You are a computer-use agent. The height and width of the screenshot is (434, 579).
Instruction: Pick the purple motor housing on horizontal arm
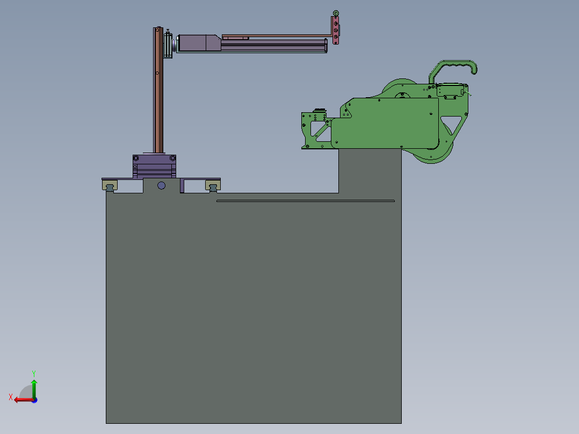(199, 43)
